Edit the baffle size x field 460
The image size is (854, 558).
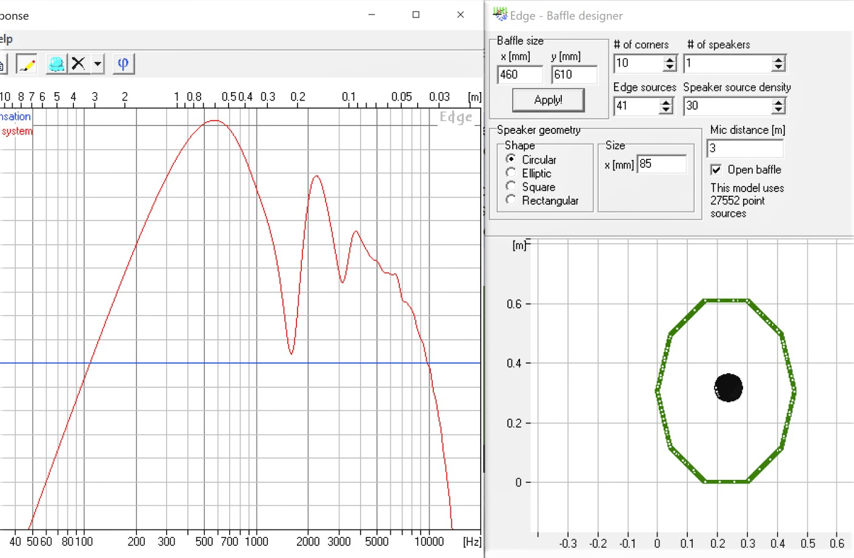519,75
